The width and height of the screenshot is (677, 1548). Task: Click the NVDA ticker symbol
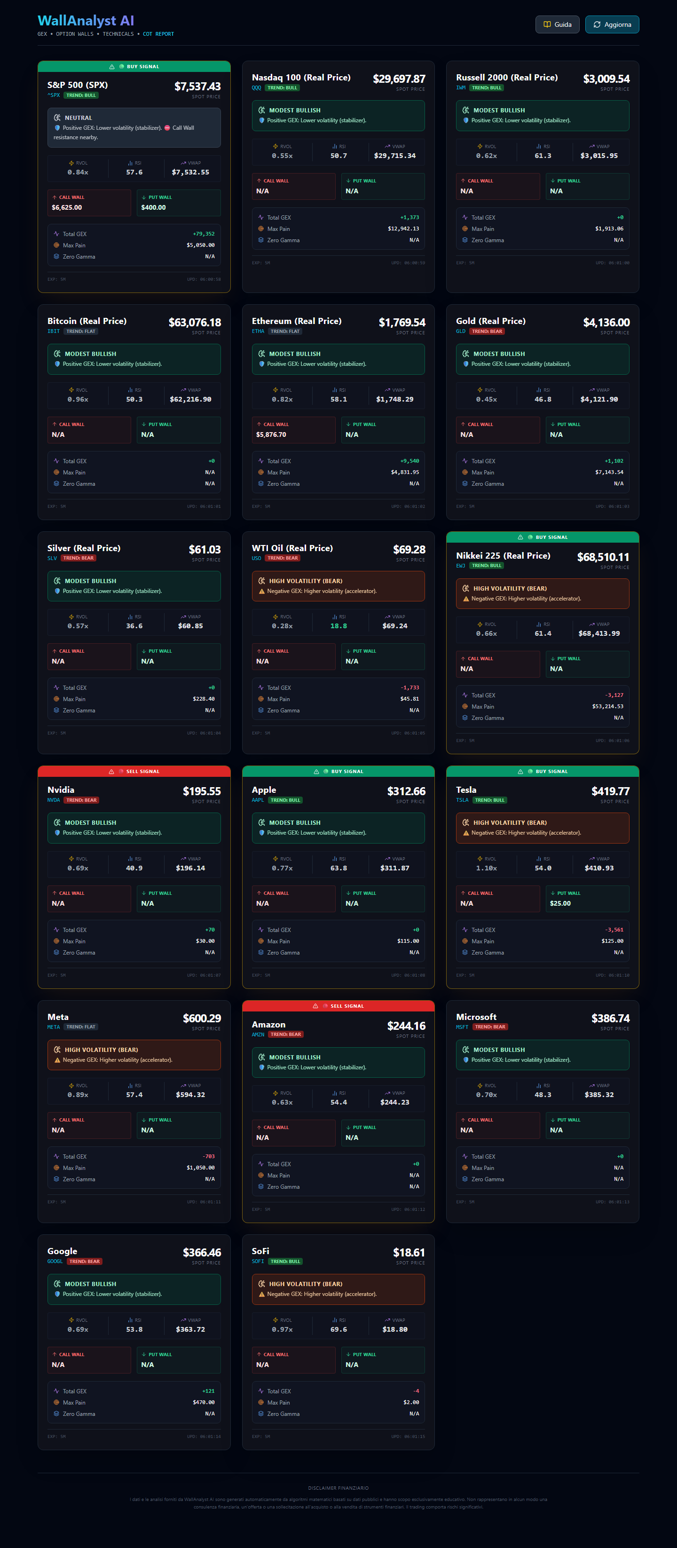pos(54,800)
